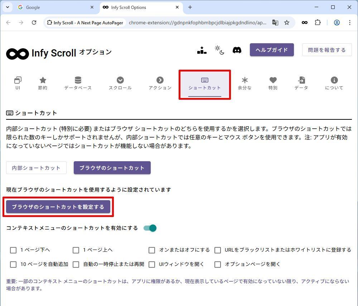Click the Infy Scroll site info chip
Screen dimensions: 358x306
click(x=85, y=23)
